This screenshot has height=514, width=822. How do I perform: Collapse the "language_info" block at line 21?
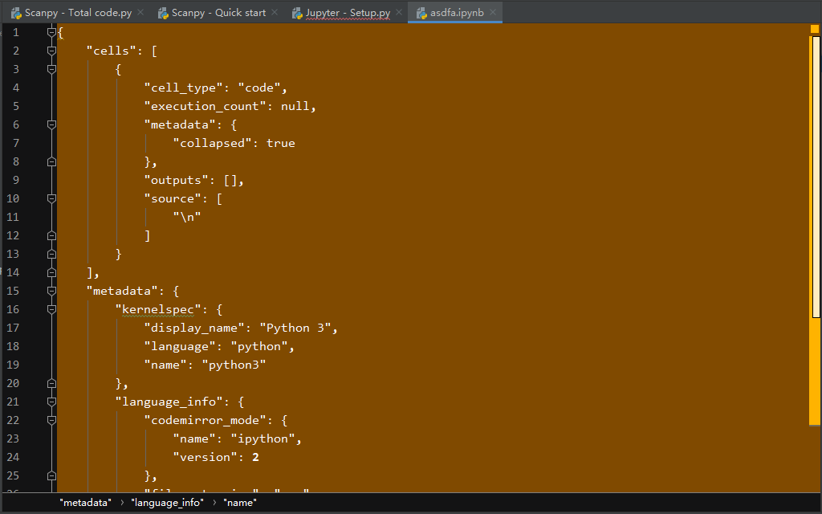pyautogui.click(x=51, y=402)
